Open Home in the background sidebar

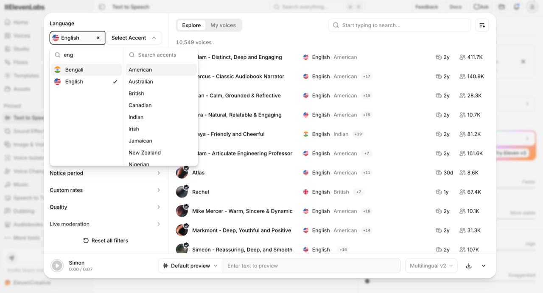click(21, 22)
